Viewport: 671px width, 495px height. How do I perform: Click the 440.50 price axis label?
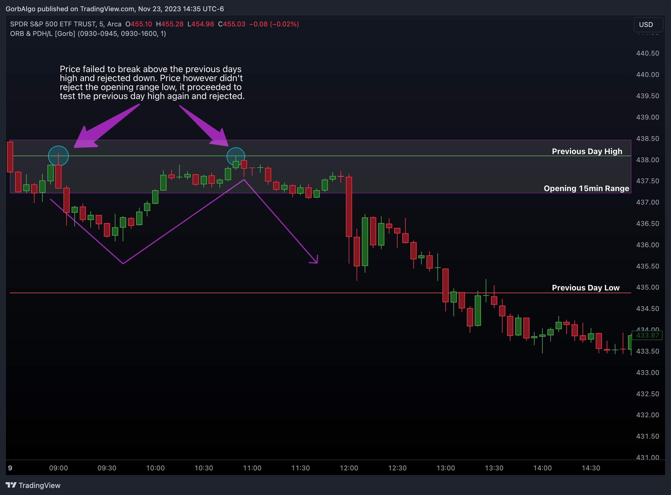(x=647, y=53)
